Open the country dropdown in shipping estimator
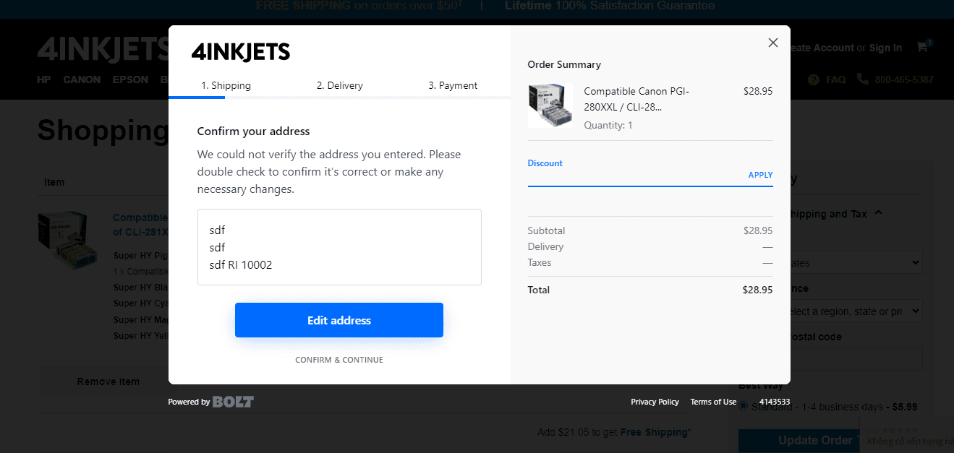Viewport: 954px width, 453px height. (x=856, y=262)
